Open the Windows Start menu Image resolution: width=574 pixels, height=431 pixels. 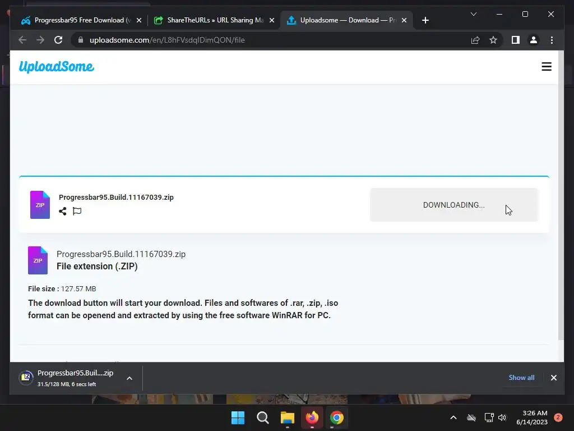[238, 418]
